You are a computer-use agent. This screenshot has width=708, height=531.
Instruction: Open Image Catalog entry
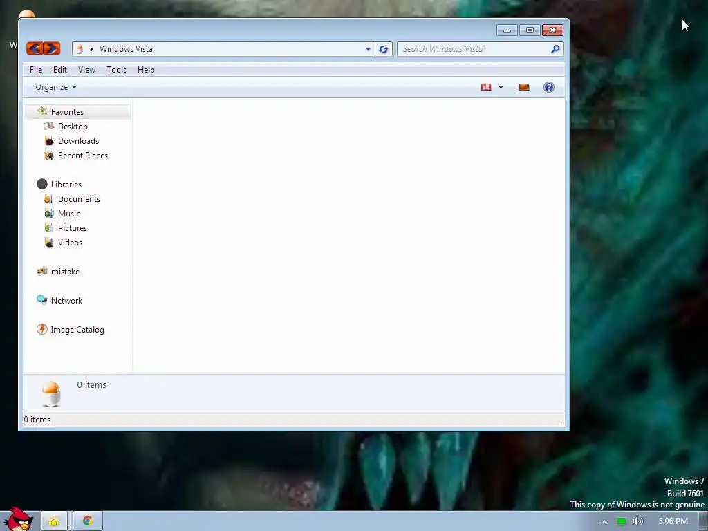point(77,330)
